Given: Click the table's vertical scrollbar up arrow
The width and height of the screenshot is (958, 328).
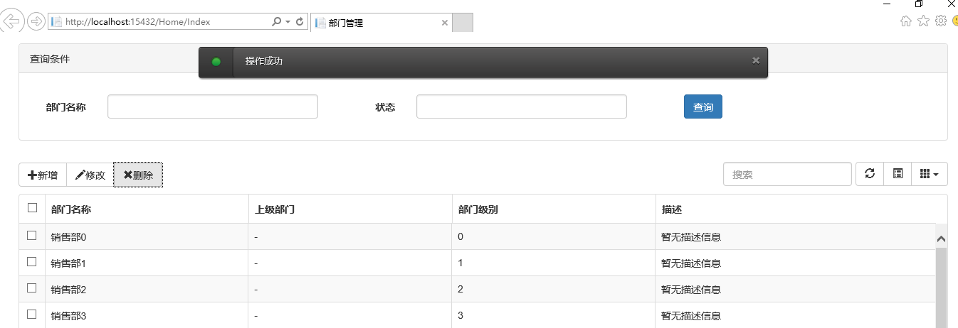Looking at the screenshot, I should click(x=941, y=239).
